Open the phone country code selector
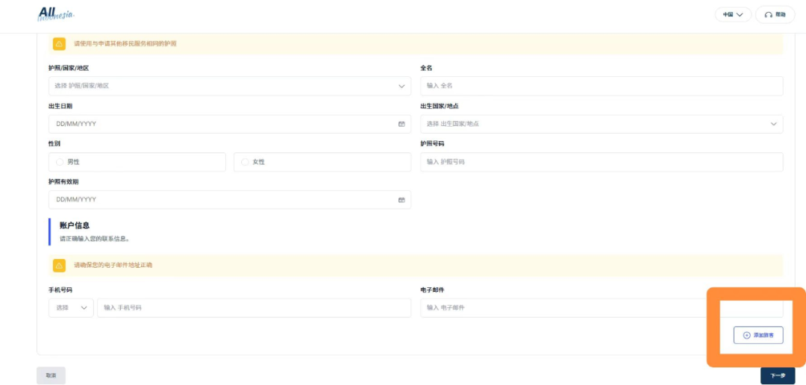Image resolution: width=806 pixels, height=385 pixels. (71, 308)
